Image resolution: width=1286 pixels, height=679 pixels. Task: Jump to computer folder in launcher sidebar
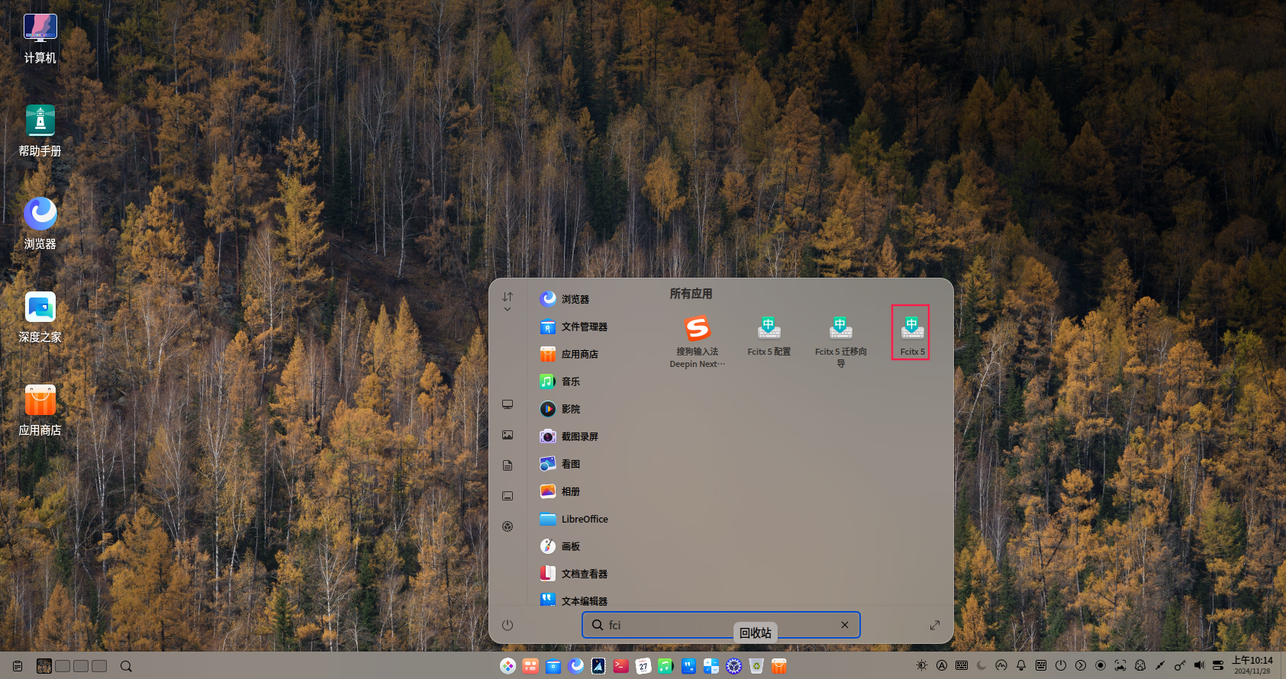pos(508,404)
